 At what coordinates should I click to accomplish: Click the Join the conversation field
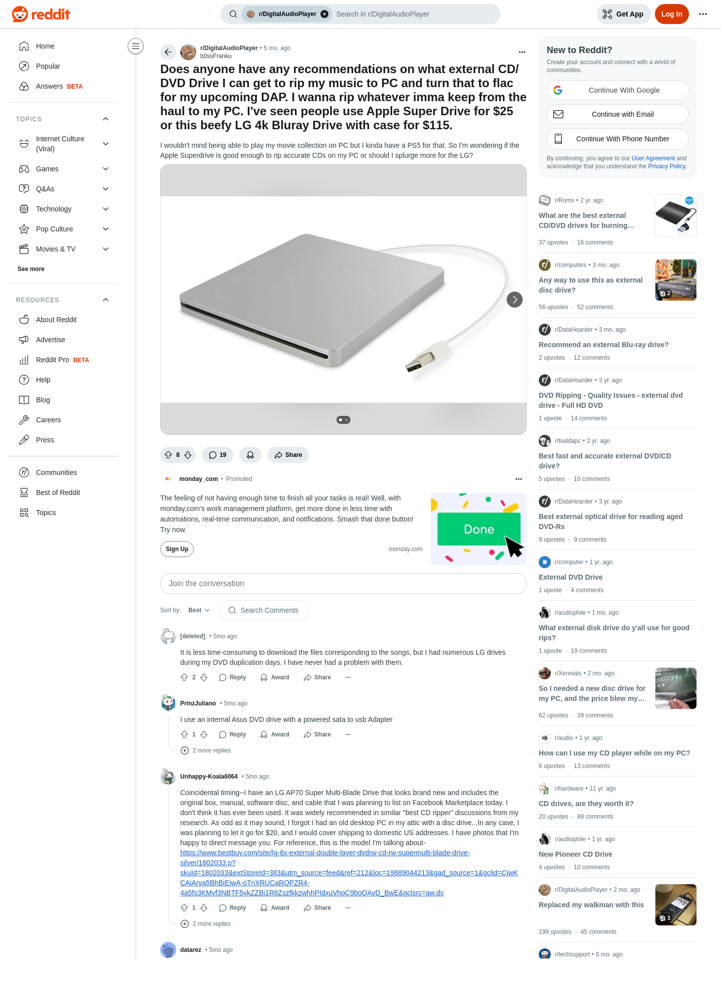pos(343,584)
